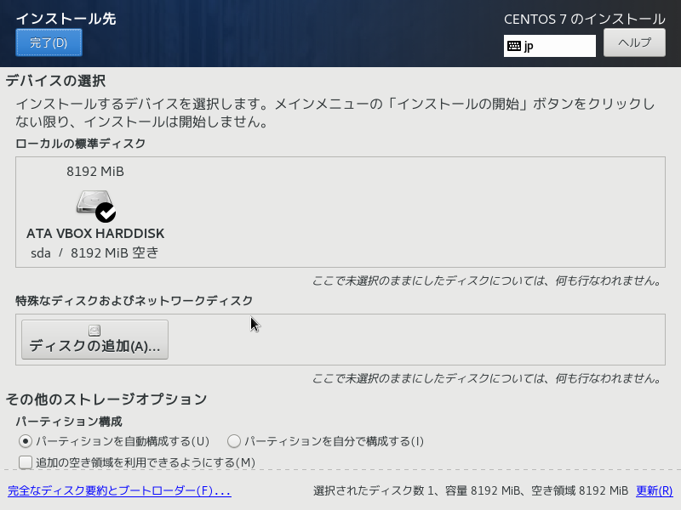681x510 pixels.
Task: Click the 更新(R) refresh link
Action: 654,490
